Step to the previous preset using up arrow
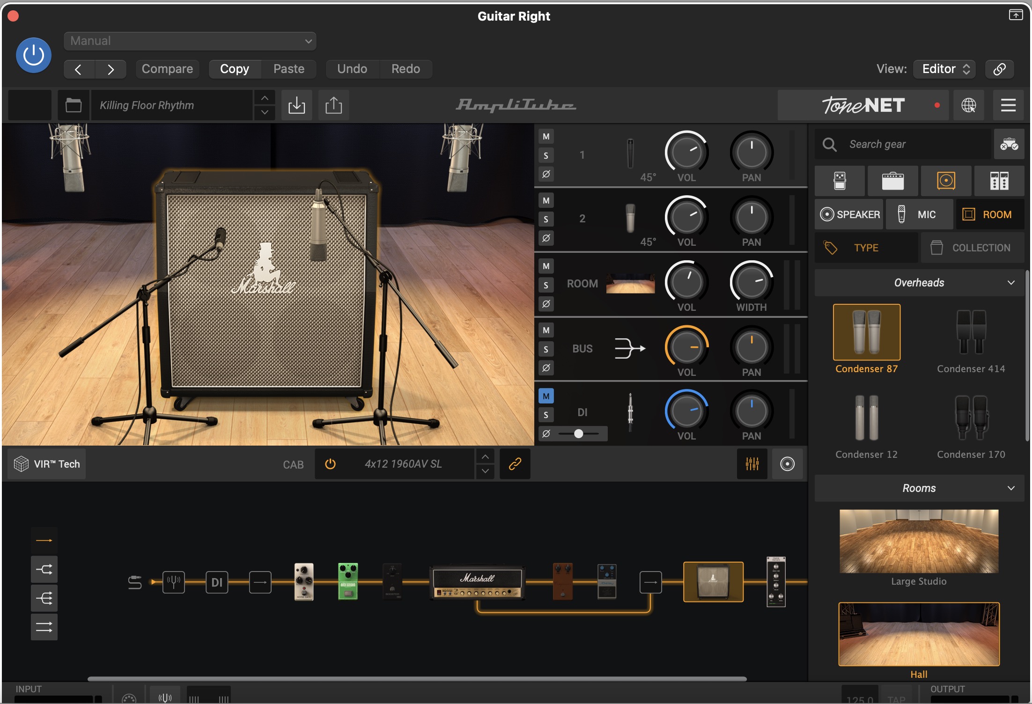This screenshot has width=1032, height=704. [x=265, y=98]
